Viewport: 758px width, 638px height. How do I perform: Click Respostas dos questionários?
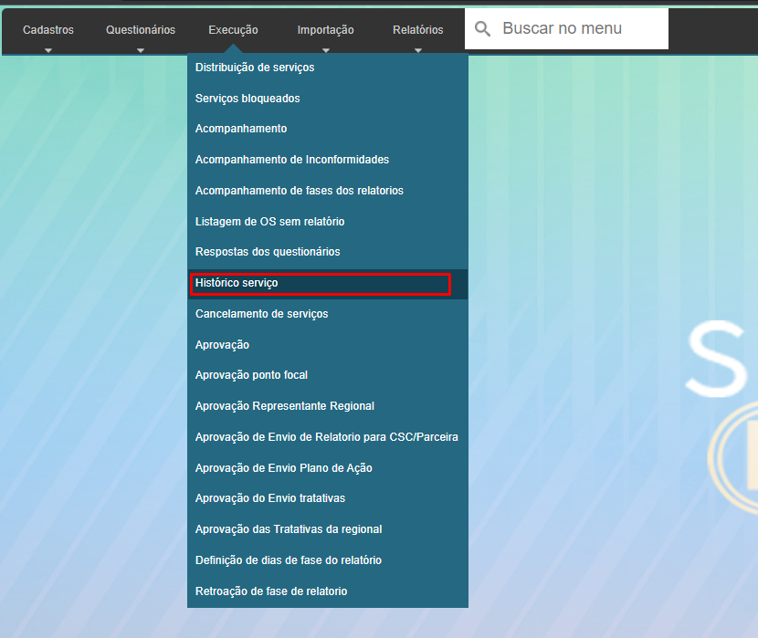(268, 252)
